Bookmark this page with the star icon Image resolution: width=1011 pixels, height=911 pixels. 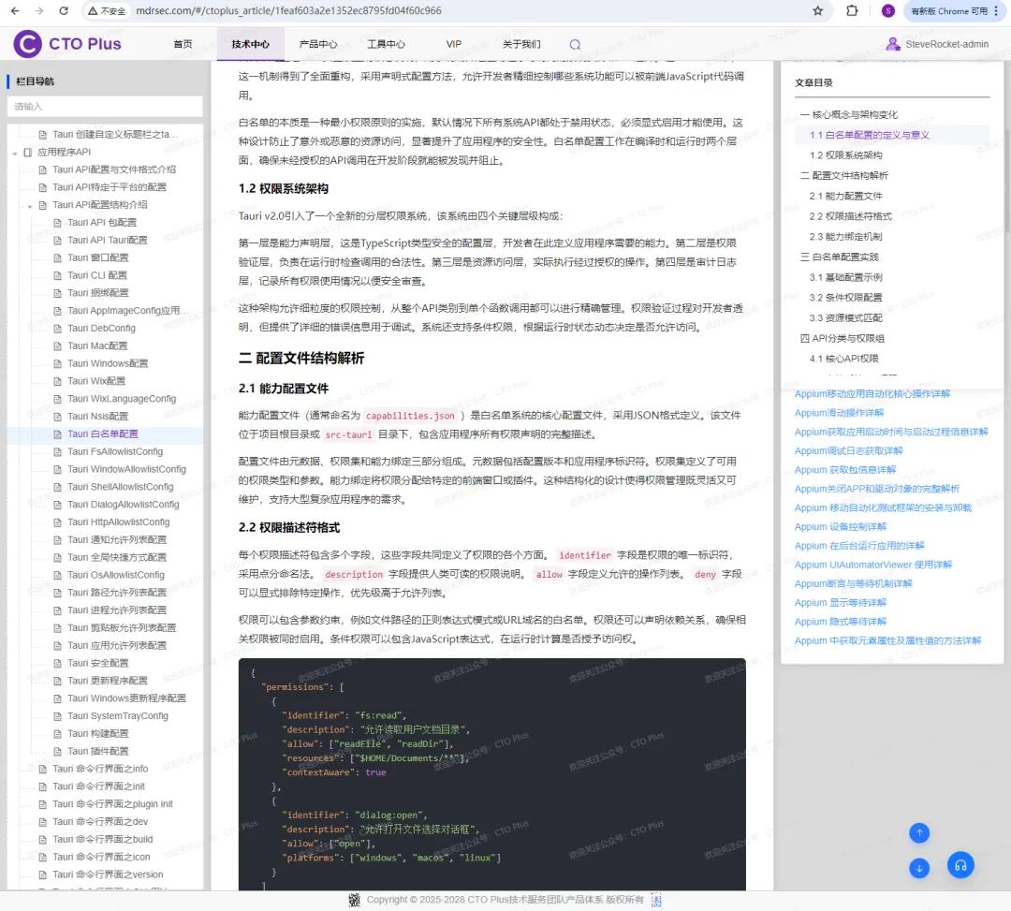pyautogui.click(x=817, y=11)
